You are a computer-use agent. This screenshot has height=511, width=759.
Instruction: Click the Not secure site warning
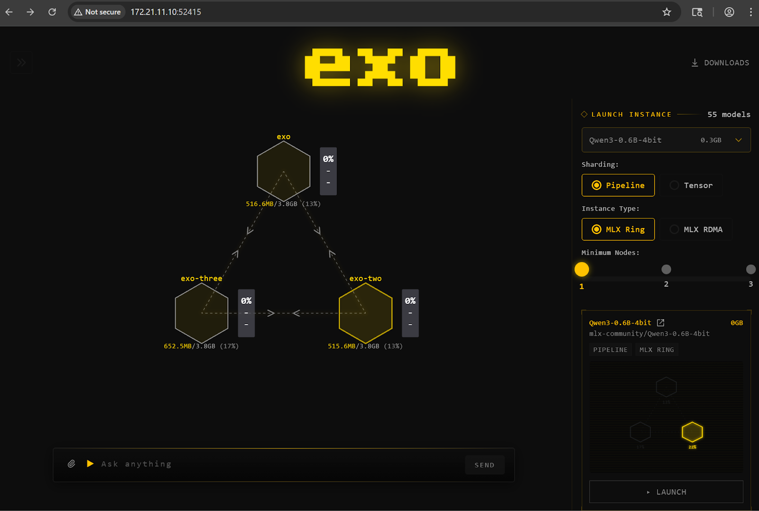pos(98,12)
